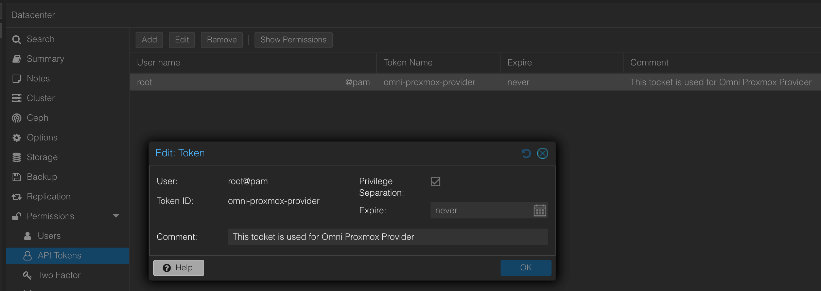
Task: Sort by Comment column header
Action: point(722,63)
